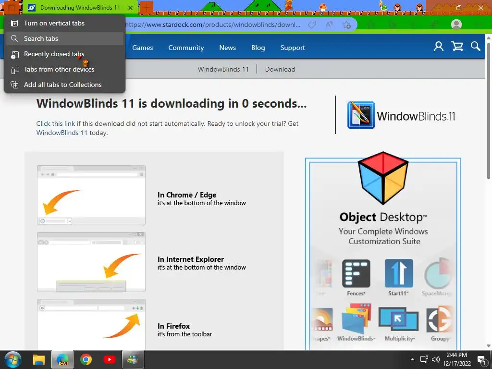Open the butterfly app on taskbar
This screenshot has width=492, height=369.
point(133,359)
